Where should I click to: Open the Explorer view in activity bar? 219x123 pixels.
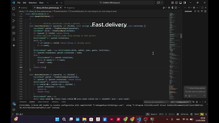[x=14, y=8]
